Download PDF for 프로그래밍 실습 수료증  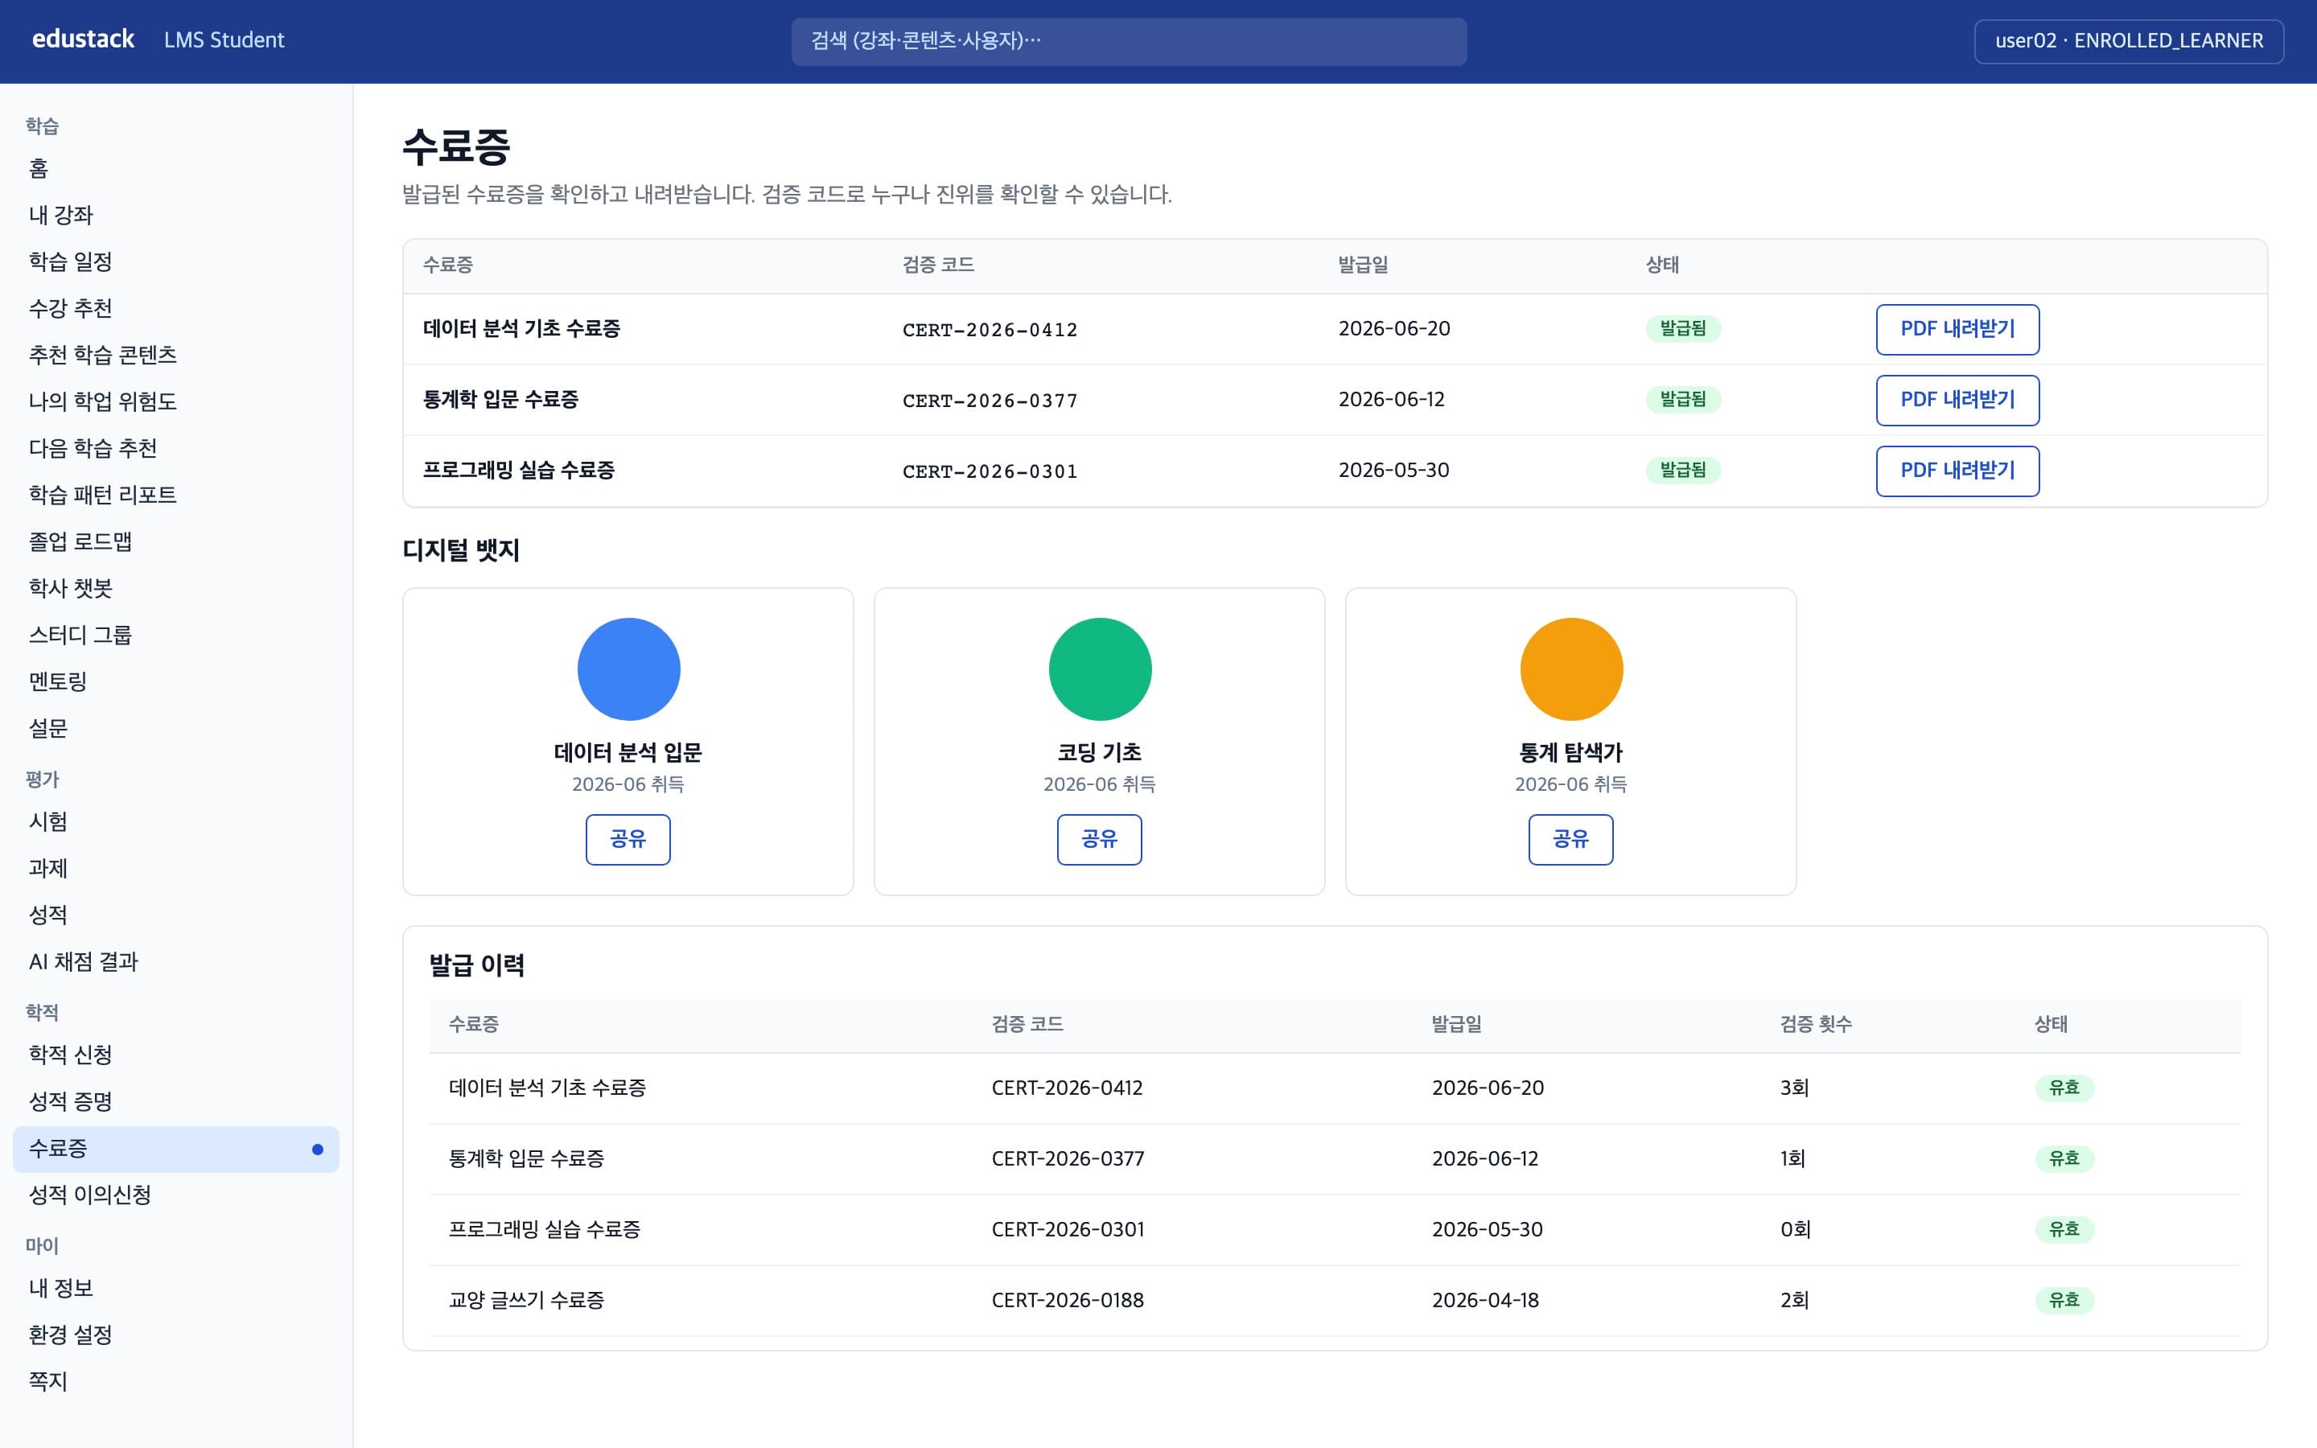(x=1957, y=471)
